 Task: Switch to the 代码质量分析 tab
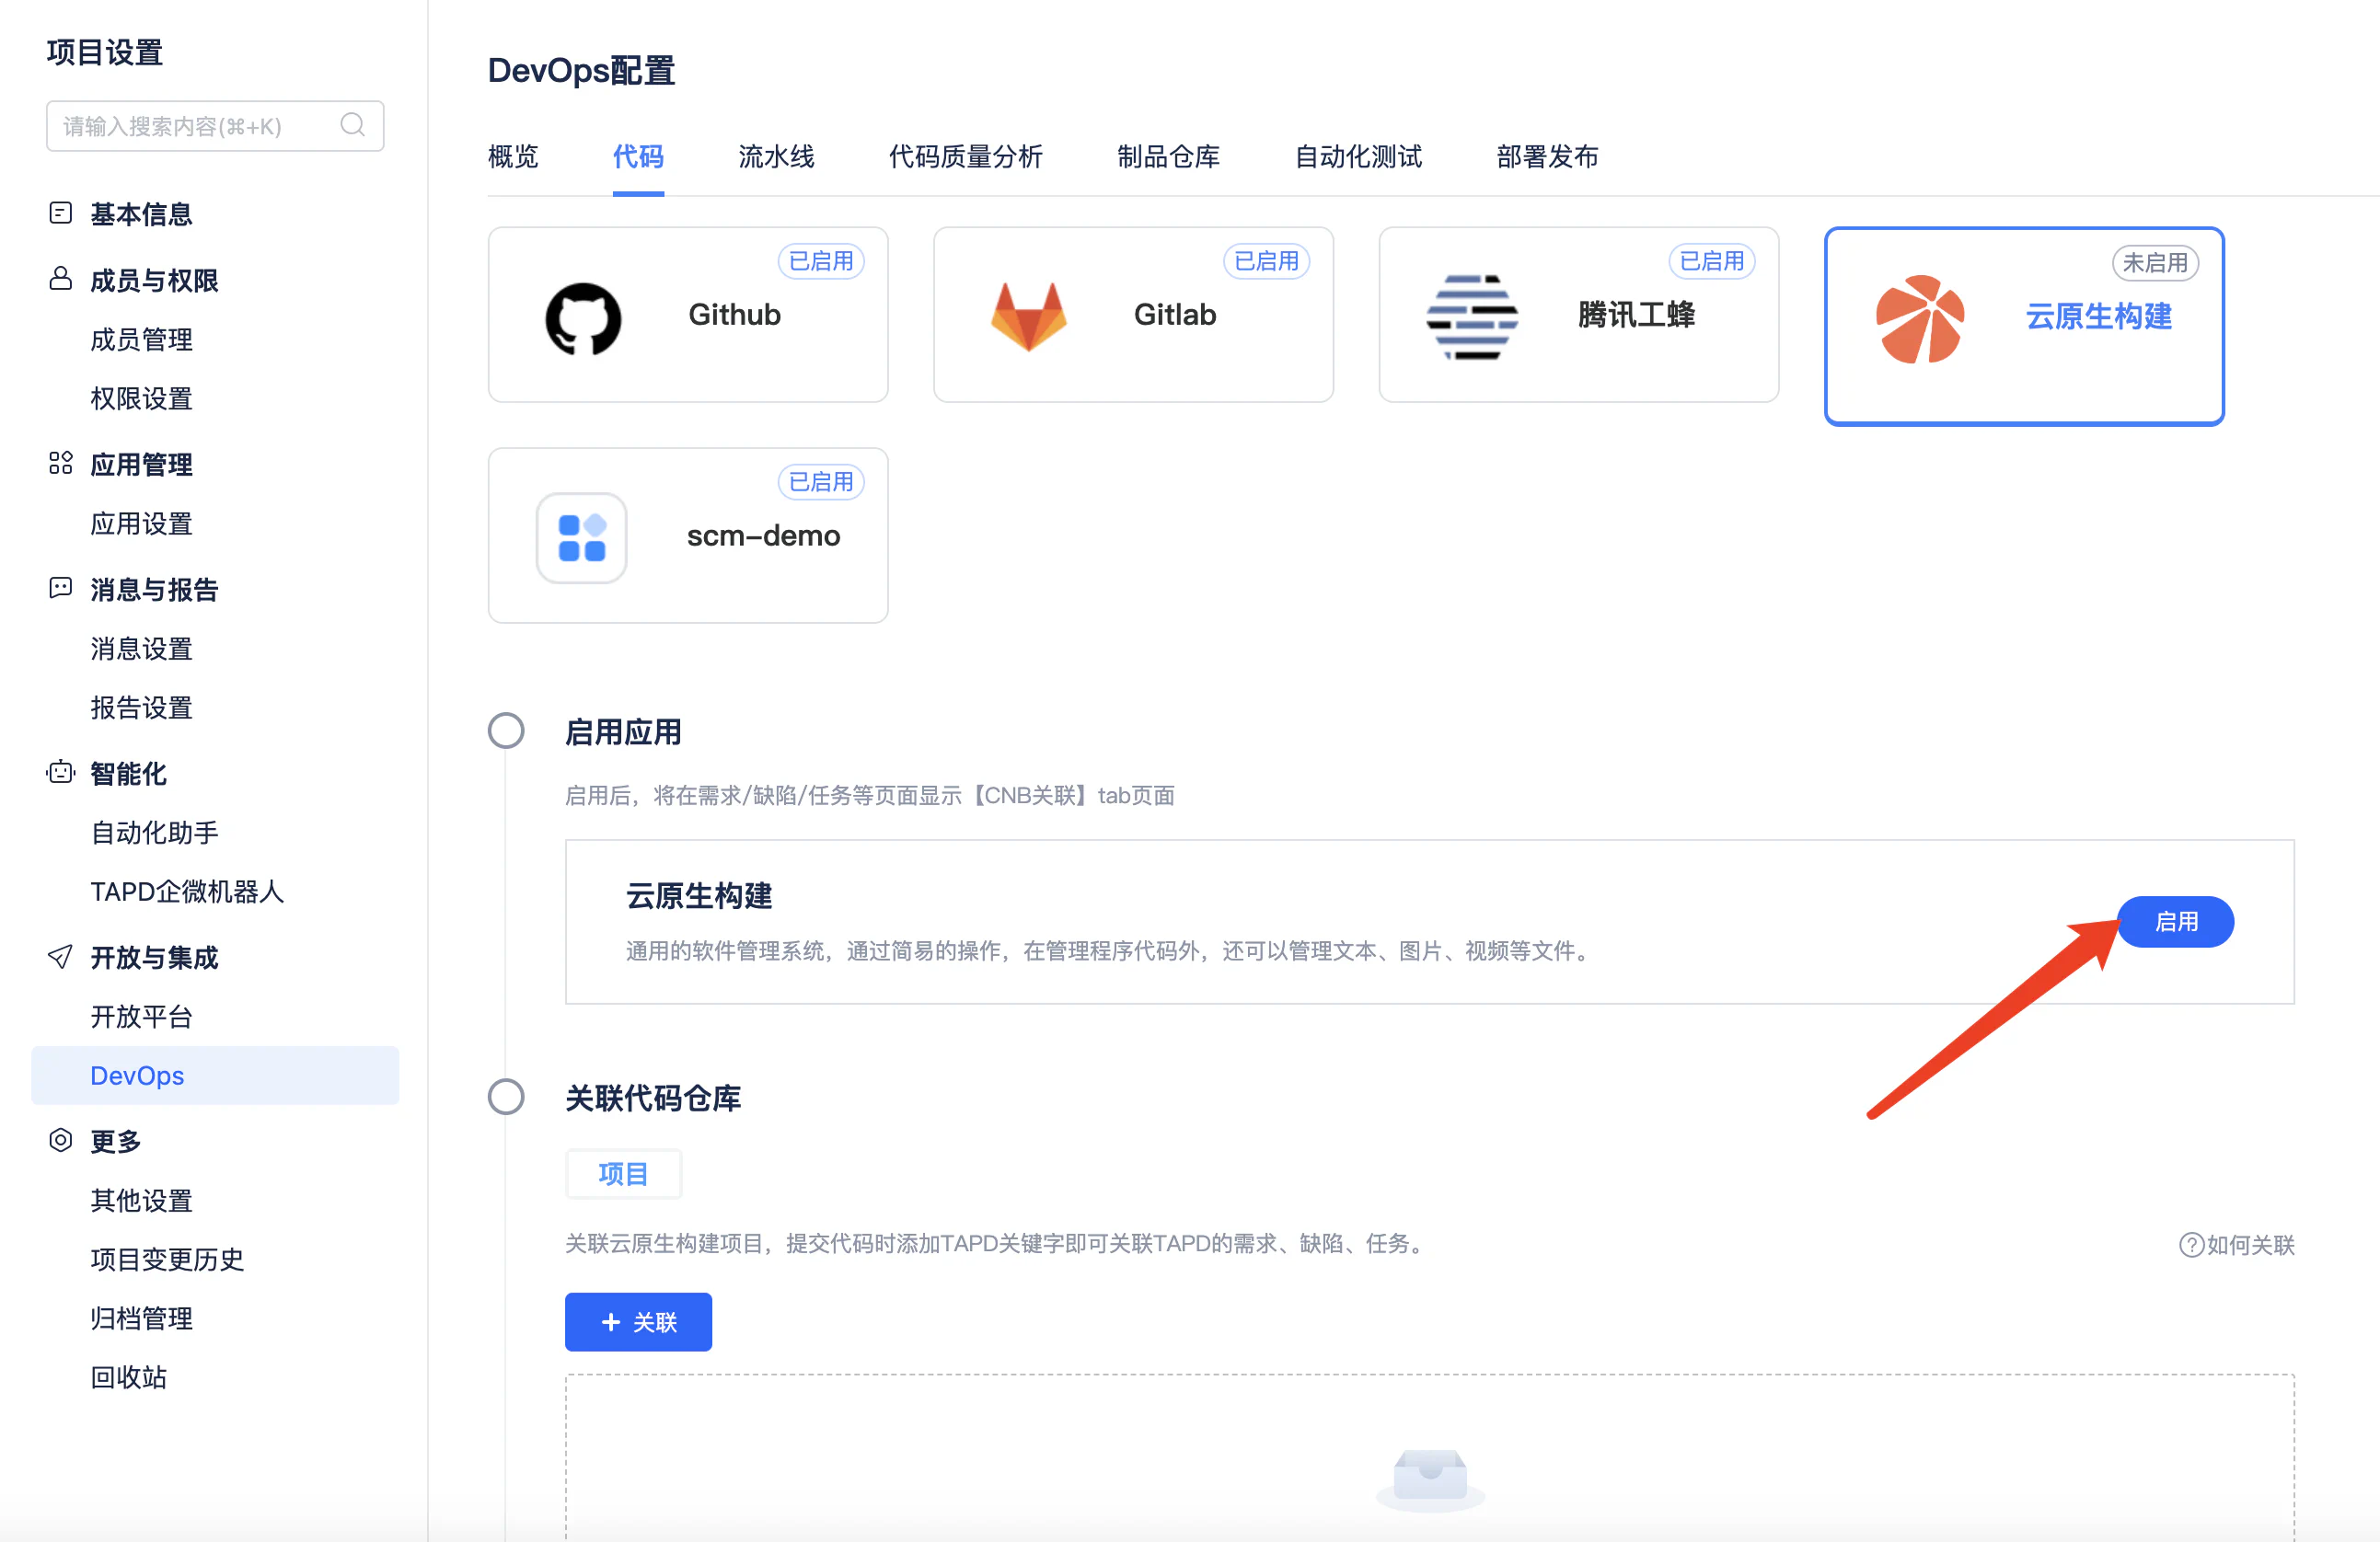[965, 157]
